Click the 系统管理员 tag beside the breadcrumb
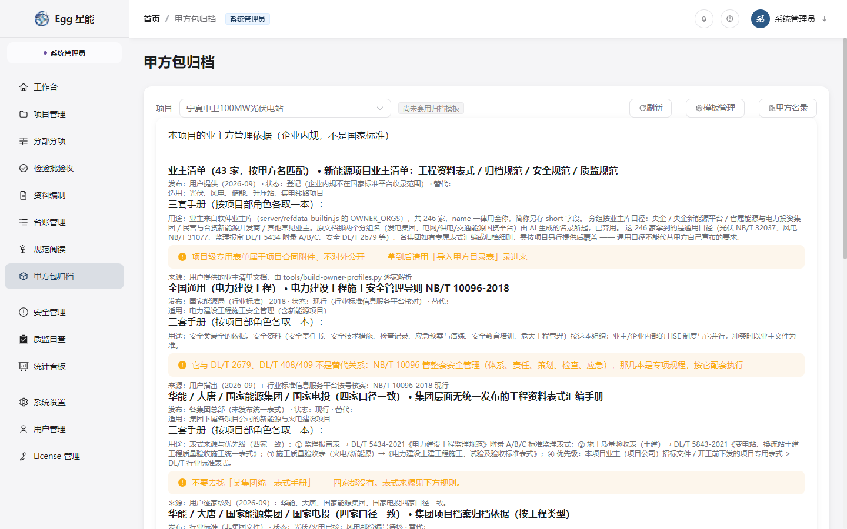Viewport: 847px width, 529px height. 248,19
